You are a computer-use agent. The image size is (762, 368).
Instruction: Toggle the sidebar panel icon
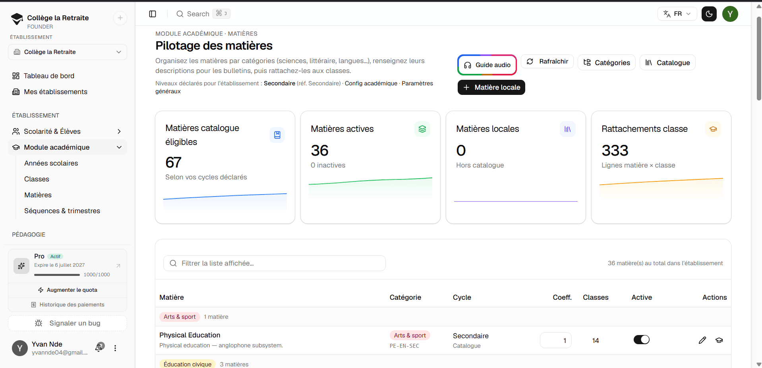[x=153, y=14]
